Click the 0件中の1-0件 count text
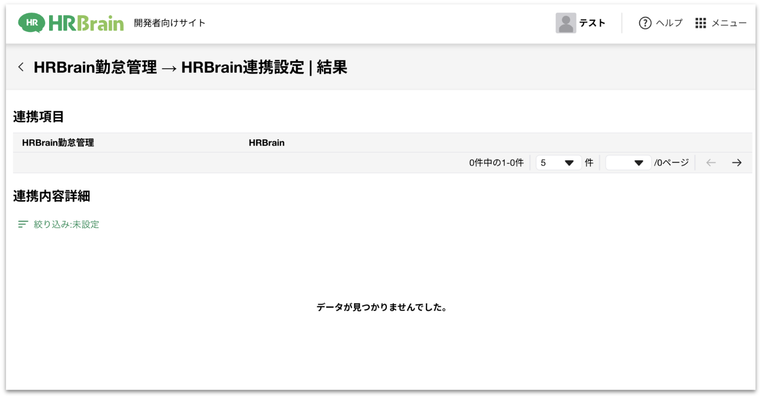 tap(496, 163)
